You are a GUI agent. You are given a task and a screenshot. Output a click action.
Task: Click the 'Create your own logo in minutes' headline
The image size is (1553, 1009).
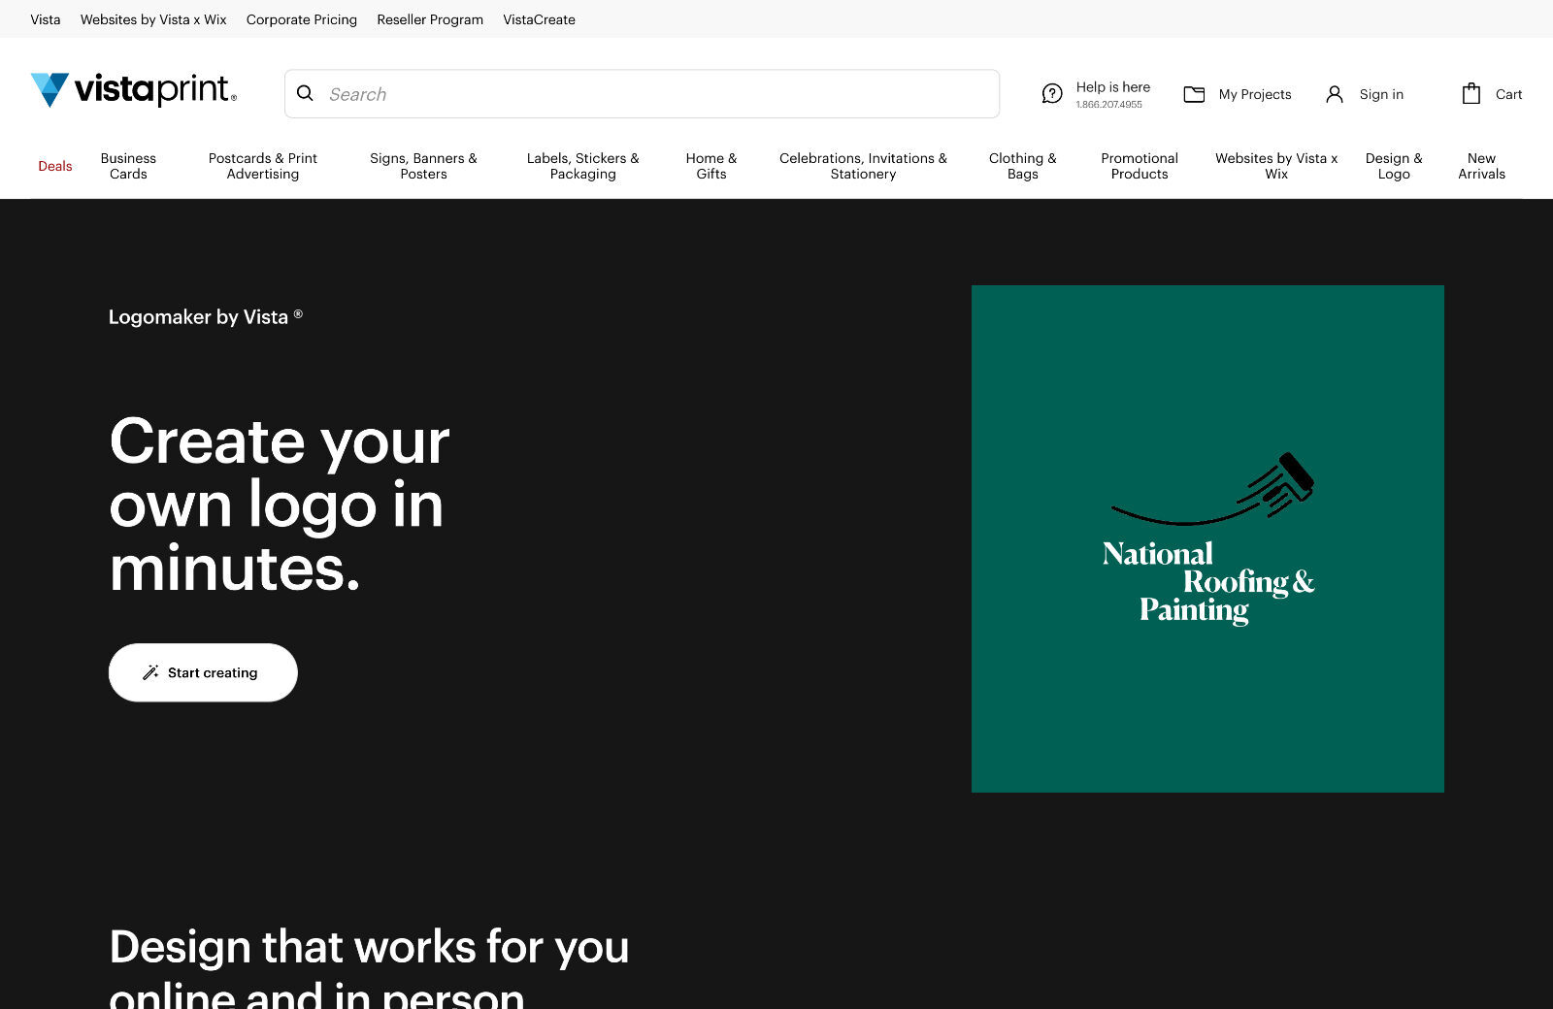point(280,504)
